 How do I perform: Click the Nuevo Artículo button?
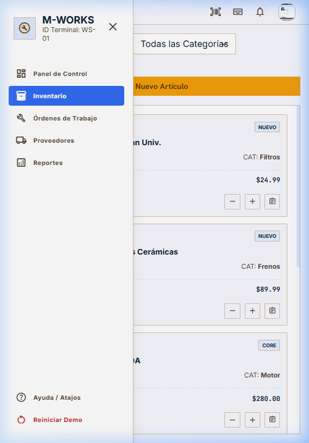pyautogui.click(x=216, y=86)
